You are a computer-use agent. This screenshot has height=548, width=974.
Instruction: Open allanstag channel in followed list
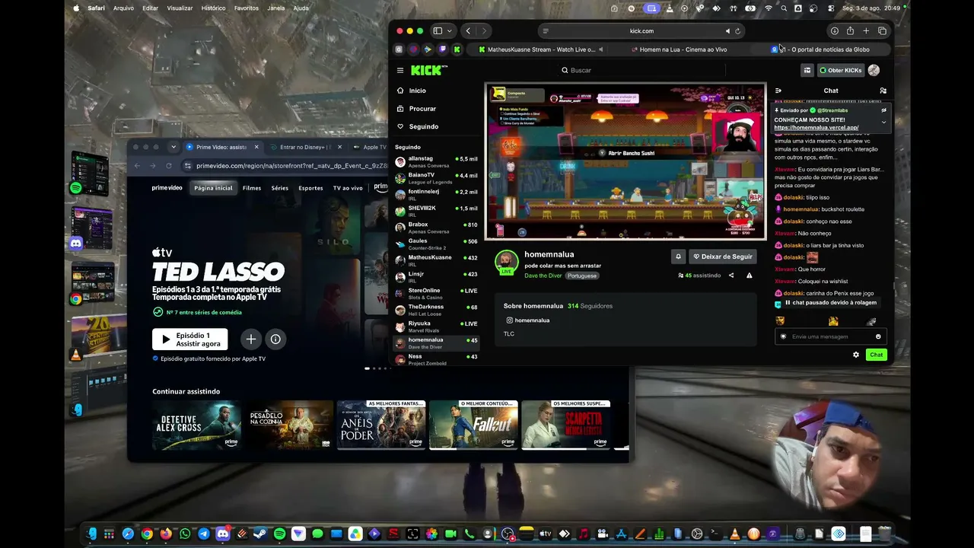[436, 161]
